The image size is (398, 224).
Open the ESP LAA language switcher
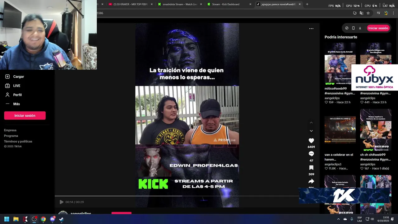tap(359, 219)
